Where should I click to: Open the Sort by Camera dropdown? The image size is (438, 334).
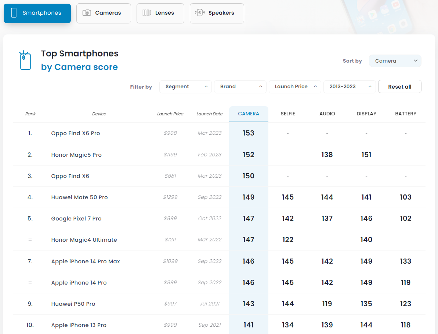click(395, 61)
